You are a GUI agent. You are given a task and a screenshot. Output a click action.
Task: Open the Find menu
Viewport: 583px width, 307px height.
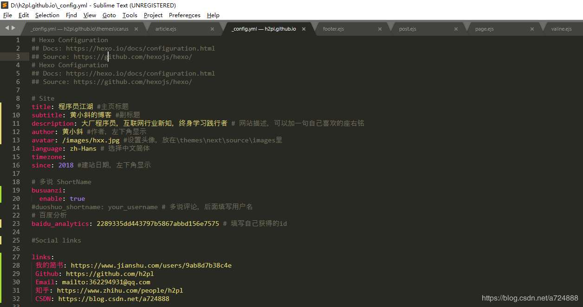(71, 15)
